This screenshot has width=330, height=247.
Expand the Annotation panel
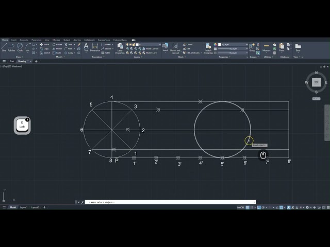click(98, 57)
